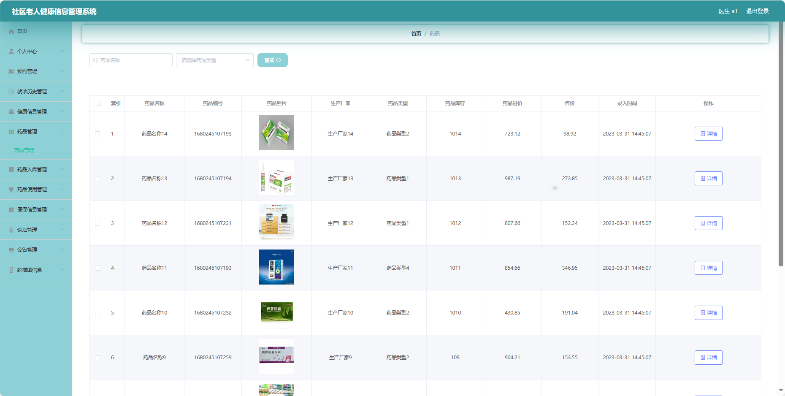Open the photo thumbnail for 药品名称11
The height and width of the screenshot is (396, 785).
276,267
